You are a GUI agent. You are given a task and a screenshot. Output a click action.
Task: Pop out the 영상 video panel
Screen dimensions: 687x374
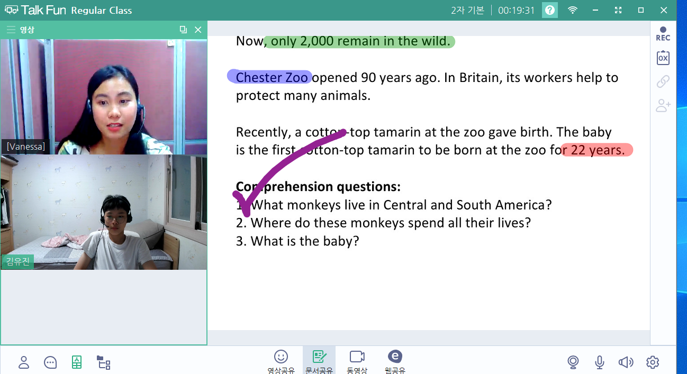pos(183,30)
